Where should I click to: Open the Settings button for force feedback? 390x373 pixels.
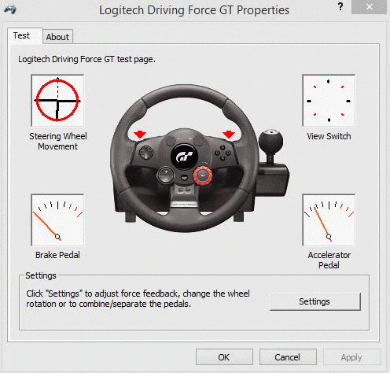tap(315, 301)
